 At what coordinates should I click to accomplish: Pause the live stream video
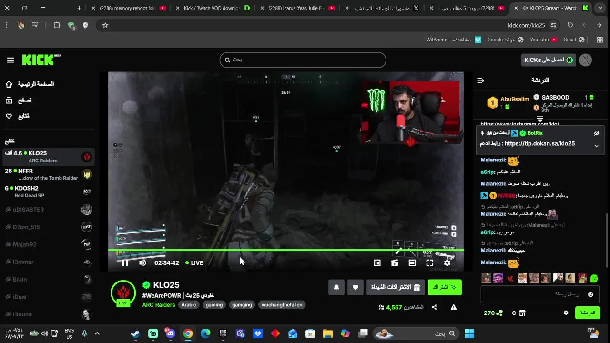coord(125,262)
